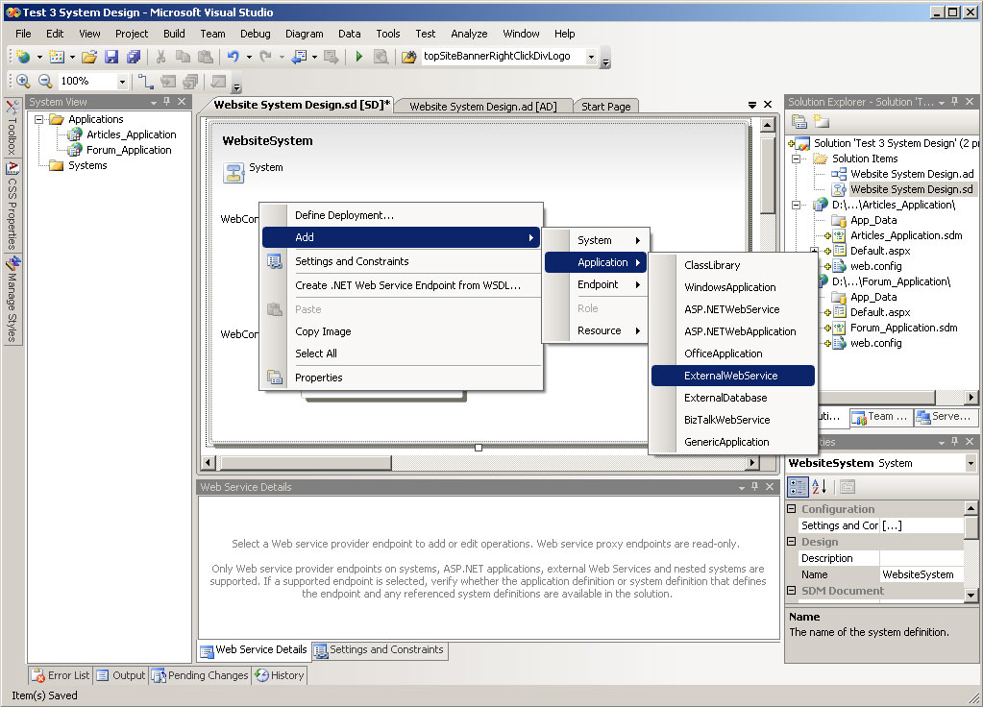983x707 pixels.
Task: Click the green Start Debugging icon
Action: tap(358, 57)
